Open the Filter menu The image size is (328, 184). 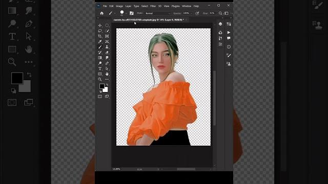[x=153, y=6]
